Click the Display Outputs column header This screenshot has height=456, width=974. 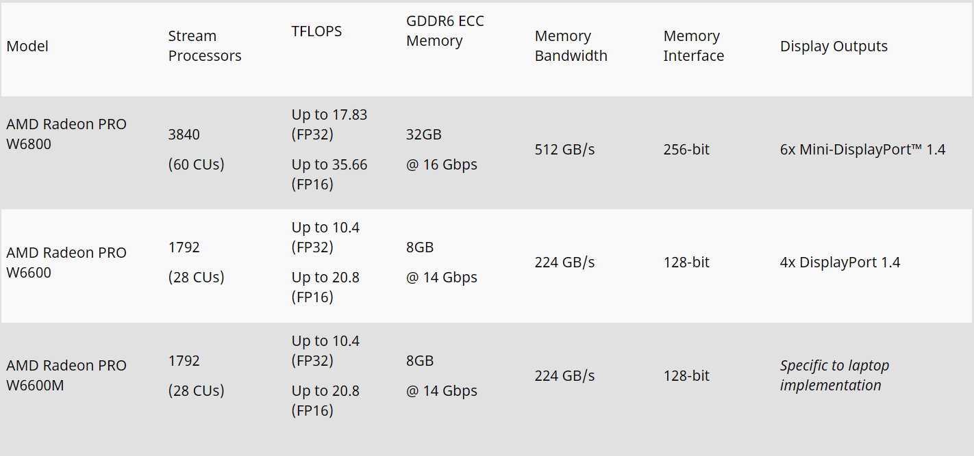pos(834,46)
